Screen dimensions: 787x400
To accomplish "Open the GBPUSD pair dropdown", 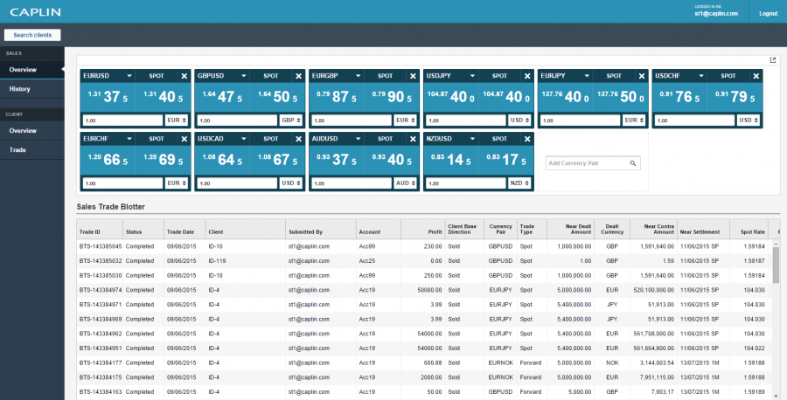I will 243,76.
